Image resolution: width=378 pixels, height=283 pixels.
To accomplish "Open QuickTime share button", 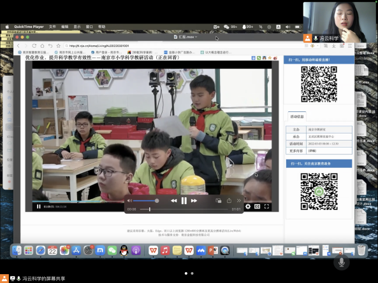I will pyautogui.click(x=229, y=200).
